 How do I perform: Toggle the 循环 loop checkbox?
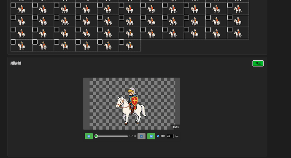pyautogui.click(x=158, y=136)
